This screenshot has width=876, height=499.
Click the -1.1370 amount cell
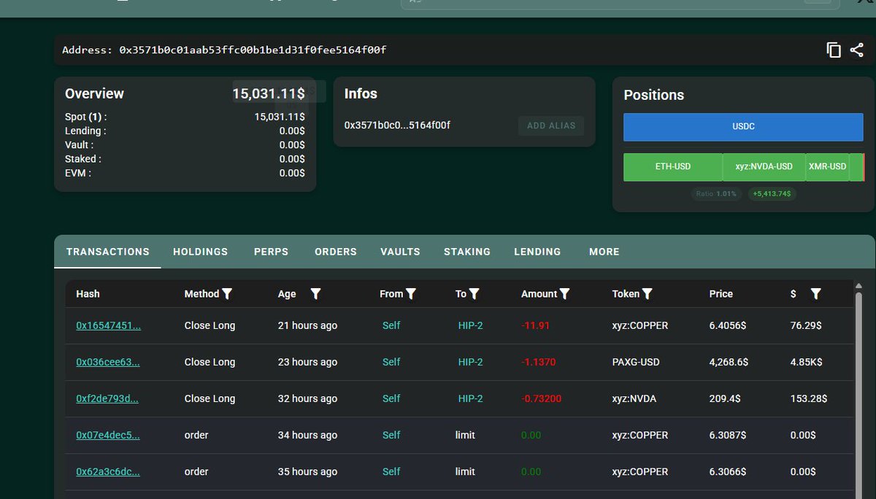pos(539,362)
